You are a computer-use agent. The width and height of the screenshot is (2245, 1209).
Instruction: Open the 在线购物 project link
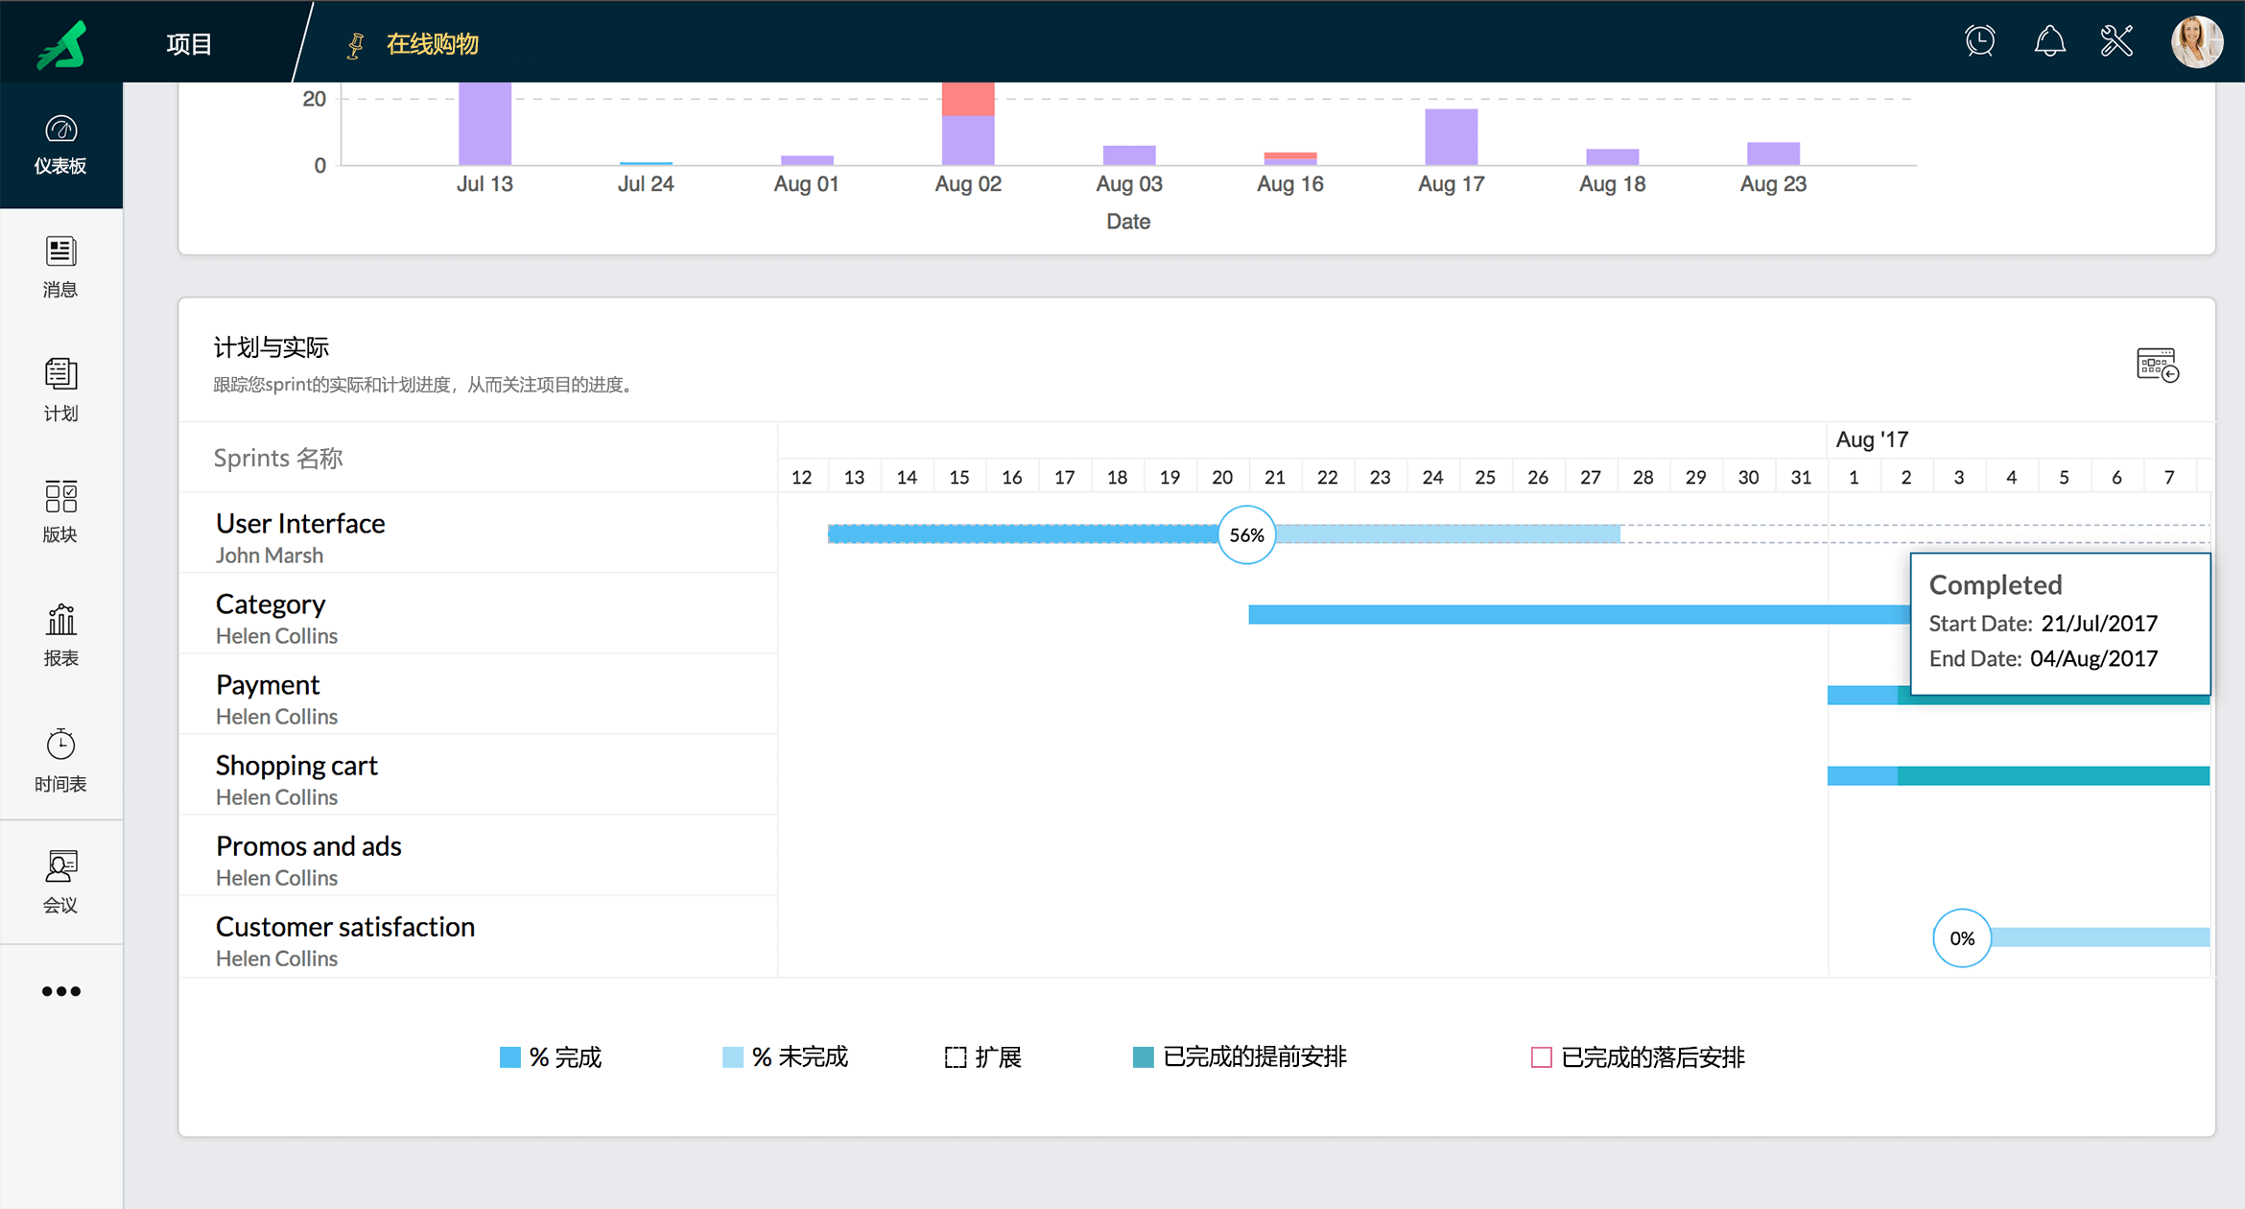(432, 43)
